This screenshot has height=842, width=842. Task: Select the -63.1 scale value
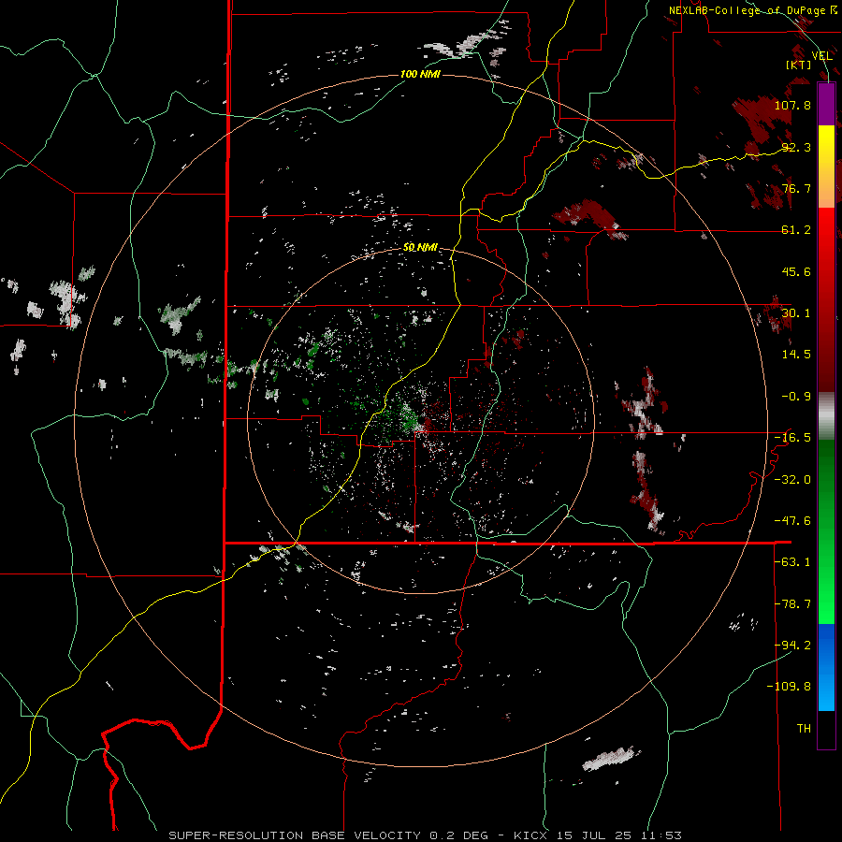[x=792, y=562]
